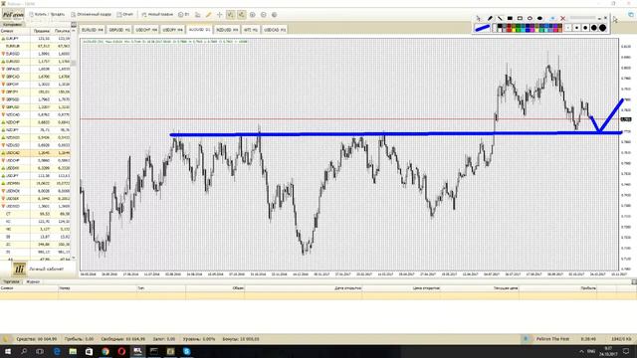Open the NZDUSD H4 chart tab
The height and width of the screenshot is (358, 637).
[227, 30]
